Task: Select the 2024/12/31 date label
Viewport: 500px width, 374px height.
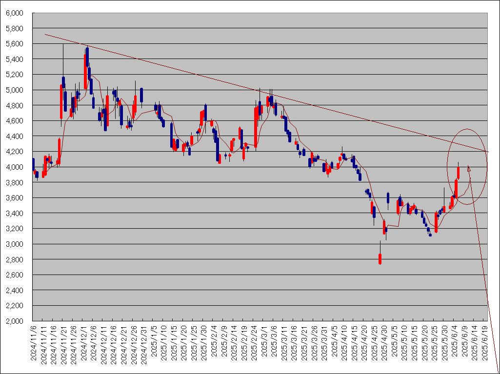Action: pos(143,345)
